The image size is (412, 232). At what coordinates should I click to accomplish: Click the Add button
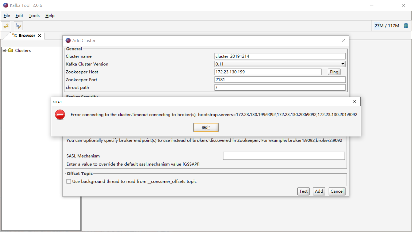(319, 191)
